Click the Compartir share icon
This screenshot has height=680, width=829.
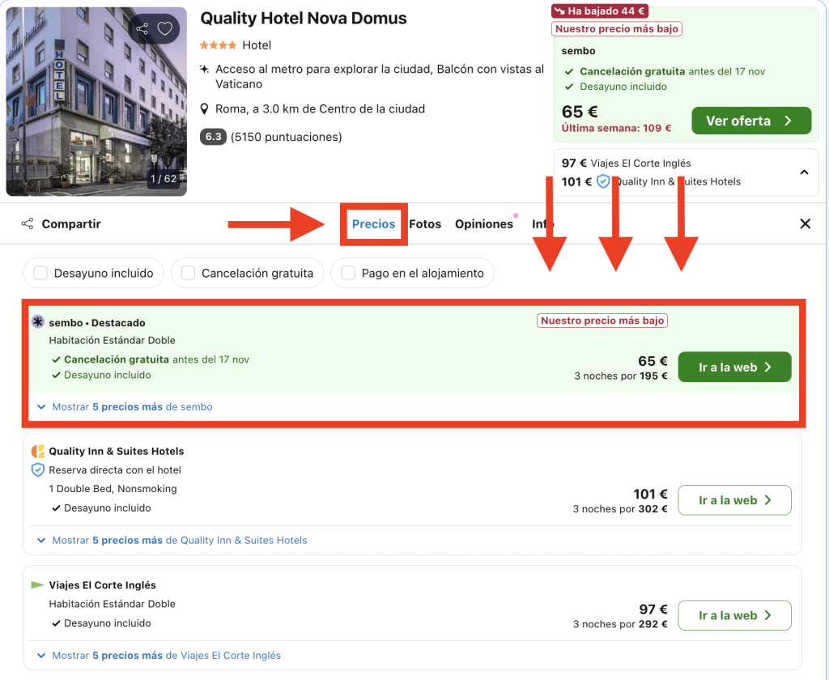(x=28, y=224)
